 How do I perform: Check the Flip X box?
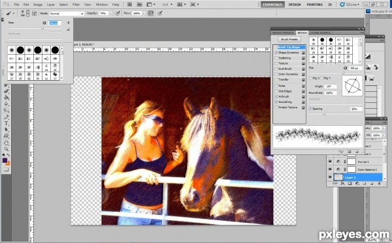pos(310,78)
